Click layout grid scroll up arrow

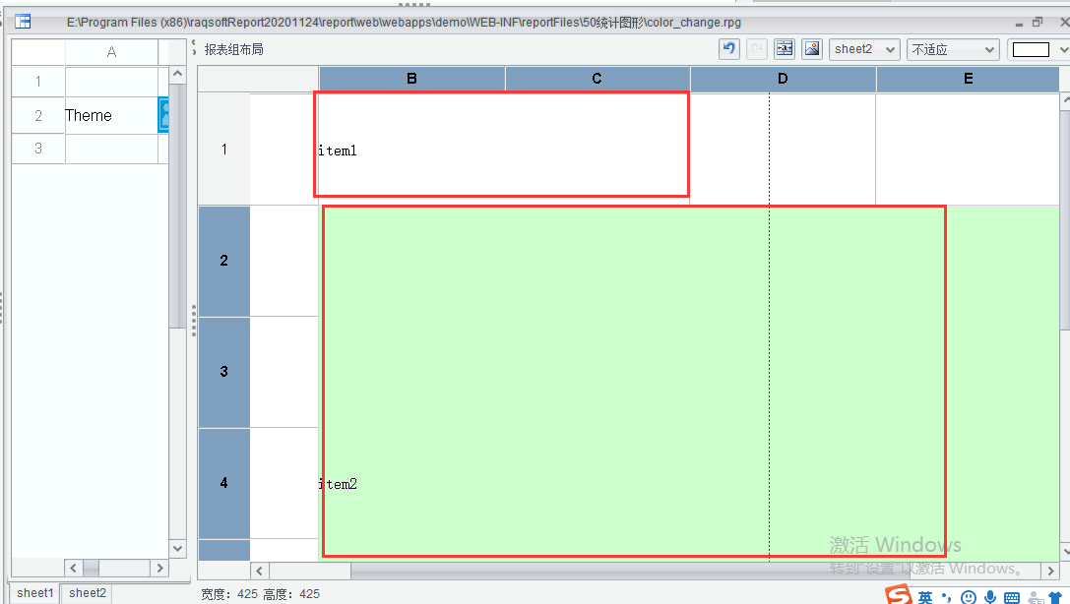click(x=1065, y=101)
